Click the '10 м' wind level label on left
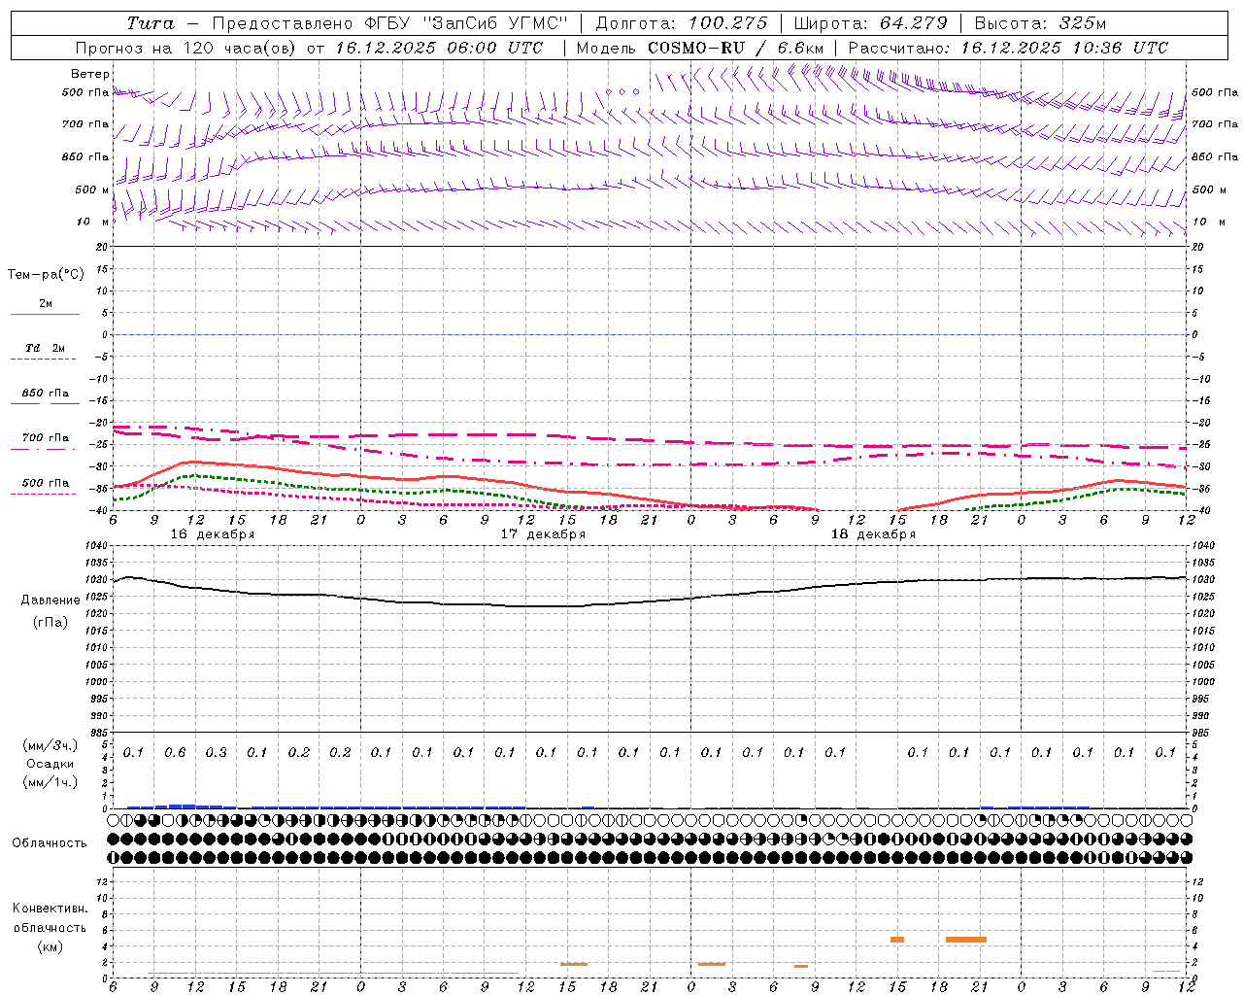Image resolution: width=1243 pixels, height=995 pixels. tap(92, 222)
